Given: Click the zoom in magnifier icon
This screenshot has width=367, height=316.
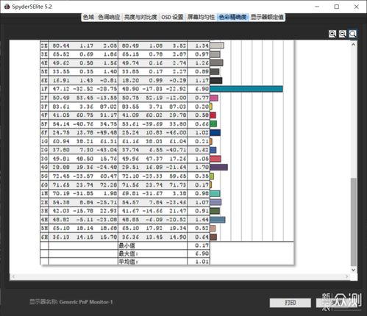Looking at the screenshot, I should (x=332, y=34).
